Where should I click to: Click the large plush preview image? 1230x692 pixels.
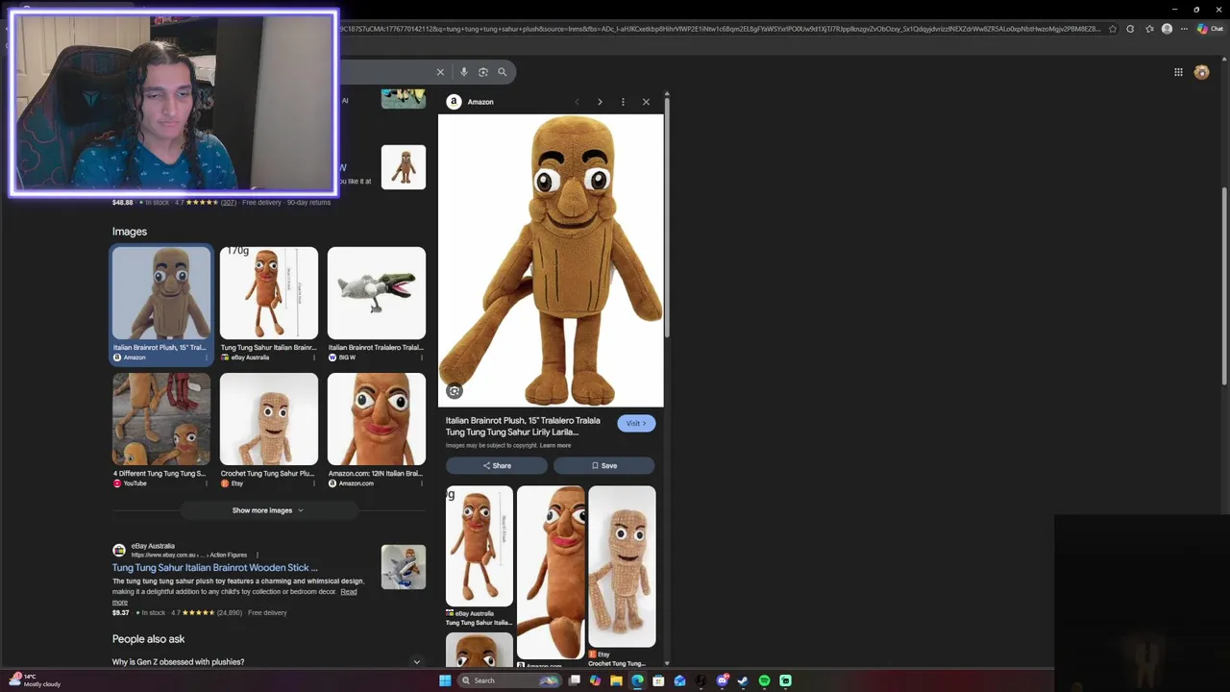click(x=551, y=260)
